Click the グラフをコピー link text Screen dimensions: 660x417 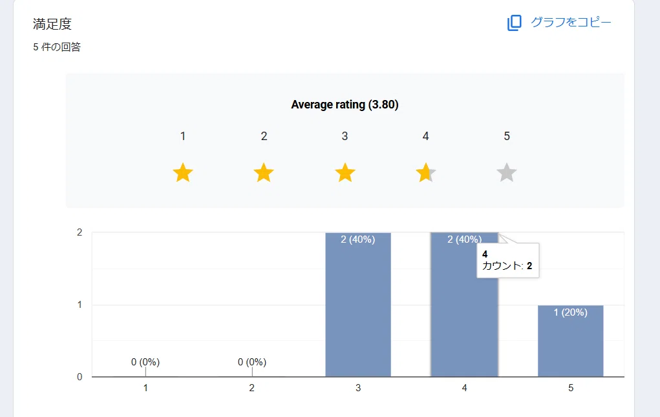(571, 22)
